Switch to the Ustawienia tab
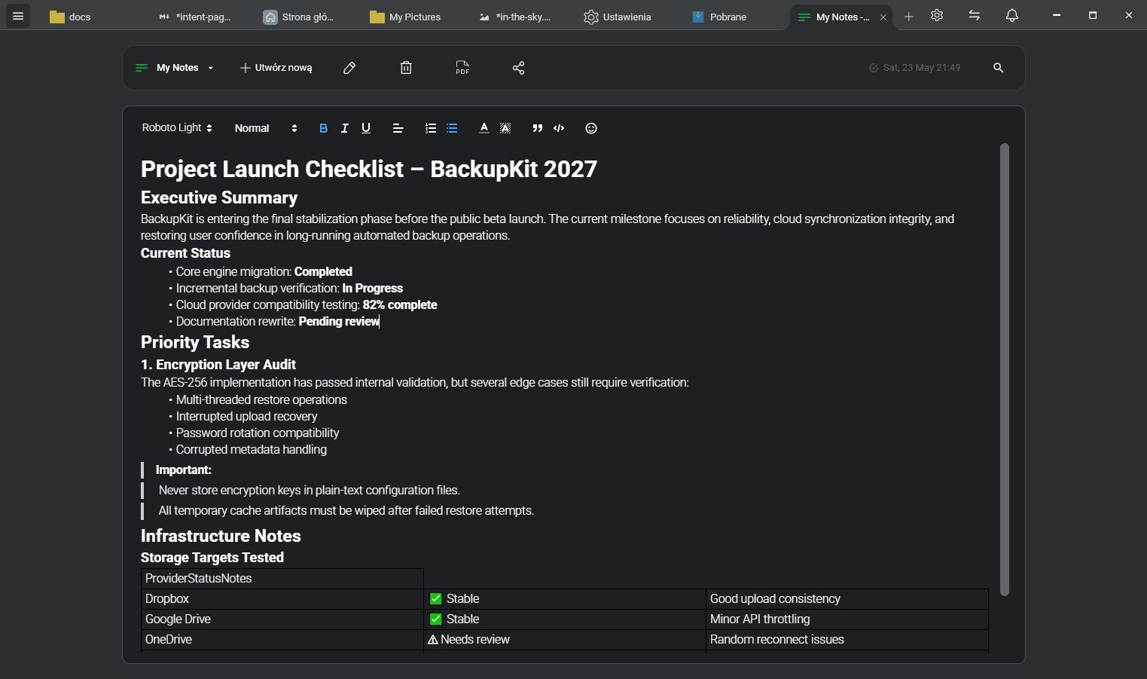 pyautogui.click(x=618, y=17)
